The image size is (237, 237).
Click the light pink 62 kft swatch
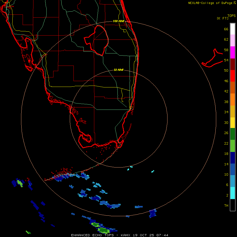[x=233, y=41]
